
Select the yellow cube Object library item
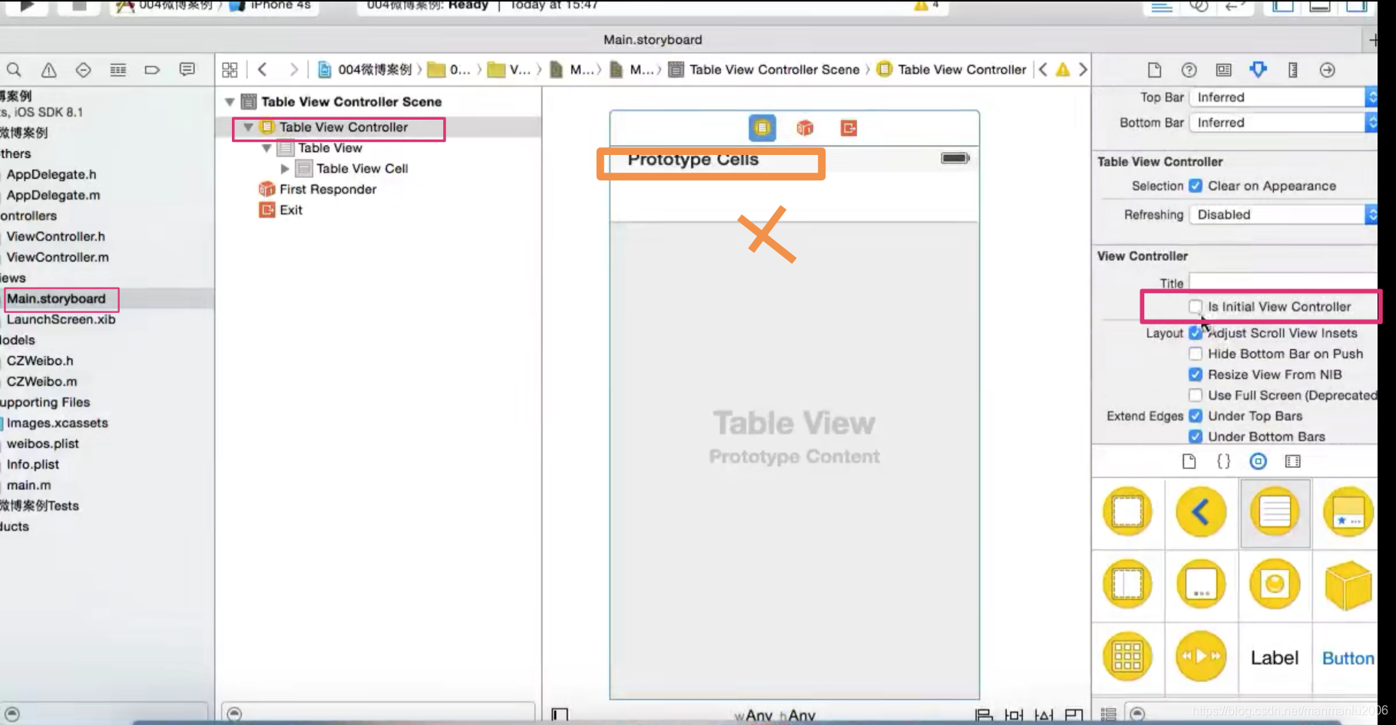point(1348,585)
